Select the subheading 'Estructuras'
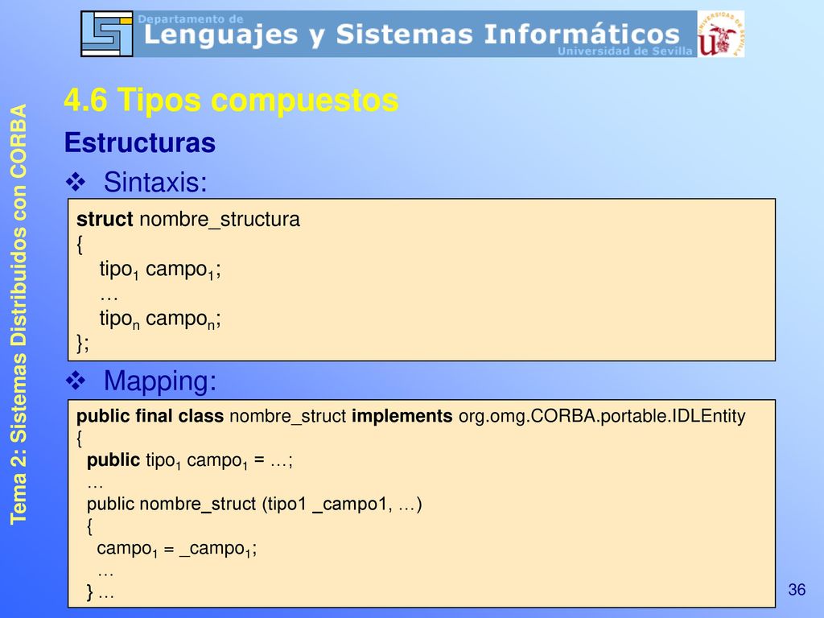The image size is (824, 618). click(140, 142)
